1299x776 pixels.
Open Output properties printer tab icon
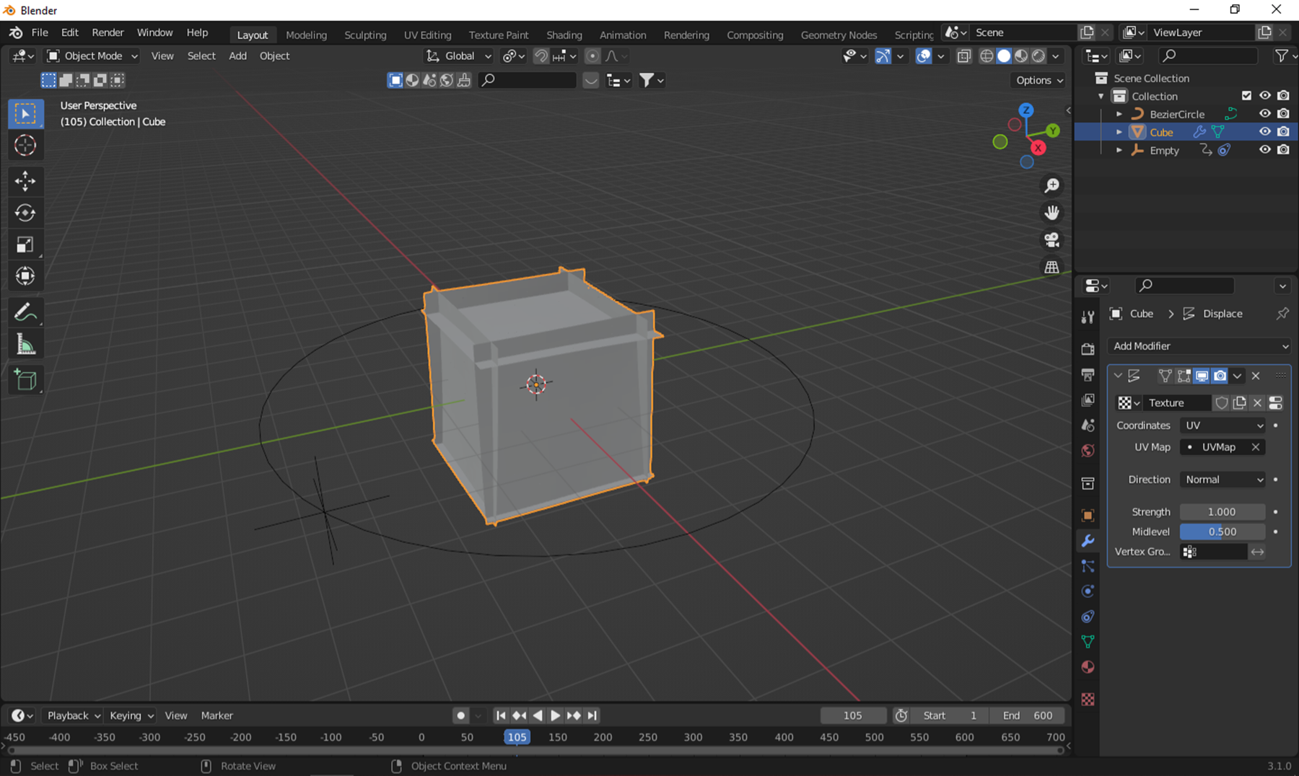point(1088,374)
